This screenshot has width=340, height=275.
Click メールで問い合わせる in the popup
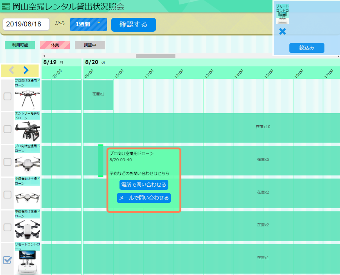coord(144,198)
